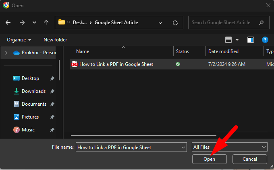Open the help question mark icon
This screenshot has height=170, width=274.
pos(265,40)
